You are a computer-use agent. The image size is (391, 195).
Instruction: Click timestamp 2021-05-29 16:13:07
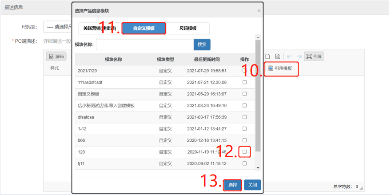207,94
